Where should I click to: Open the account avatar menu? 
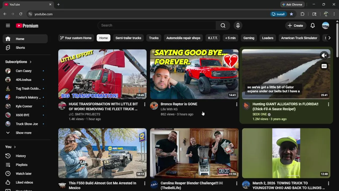325,25
